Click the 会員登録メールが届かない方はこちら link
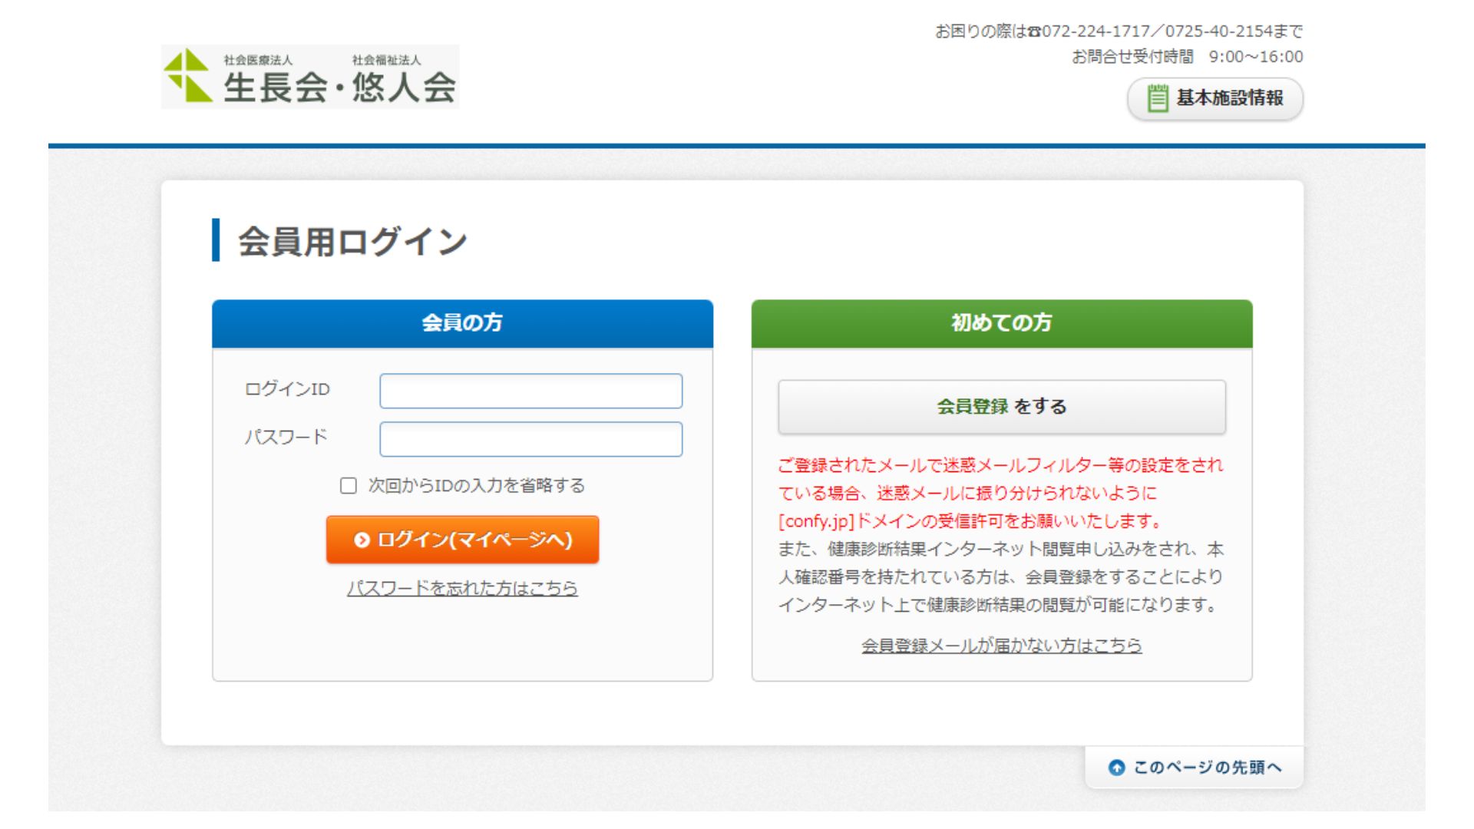The width and height of the screenshot is (1474, 829). (1000, 646)
